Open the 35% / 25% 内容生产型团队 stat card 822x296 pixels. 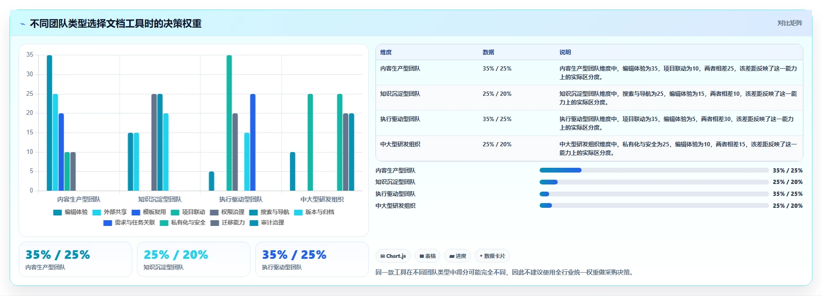point(75,259)
